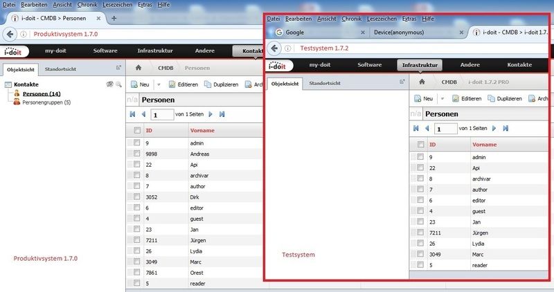
Task: Click back arrow in Produktivsystem browser window
Action: tap(10, 34)
